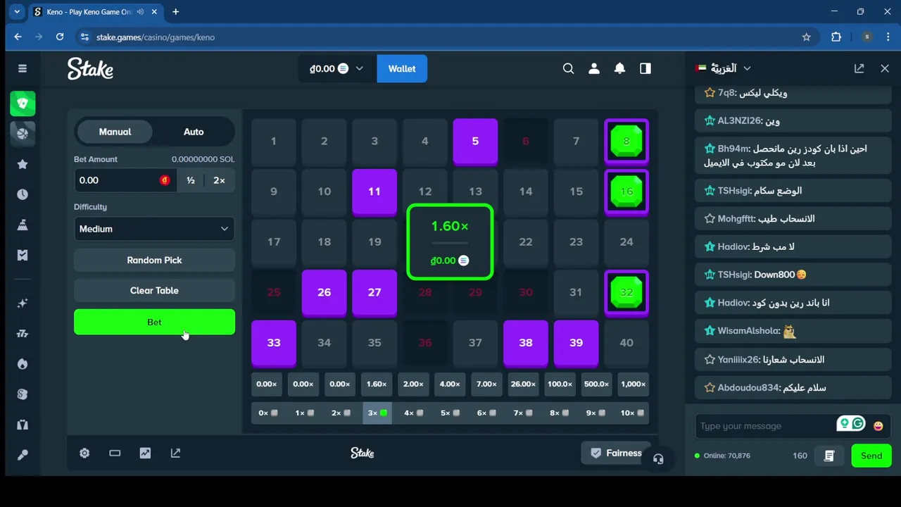This screenshot has width=901, height=507.
Task: Open Stake Originals S icon in sidebar
Action: (x=23, y=394)
